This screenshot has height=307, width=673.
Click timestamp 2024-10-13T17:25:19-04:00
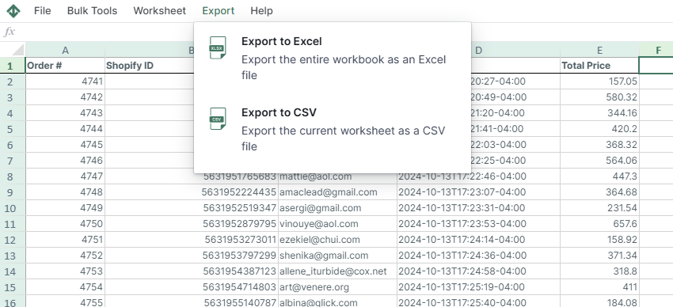(x=478, y=288)
